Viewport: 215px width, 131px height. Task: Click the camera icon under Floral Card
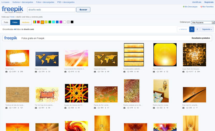(x=6, y=72)
